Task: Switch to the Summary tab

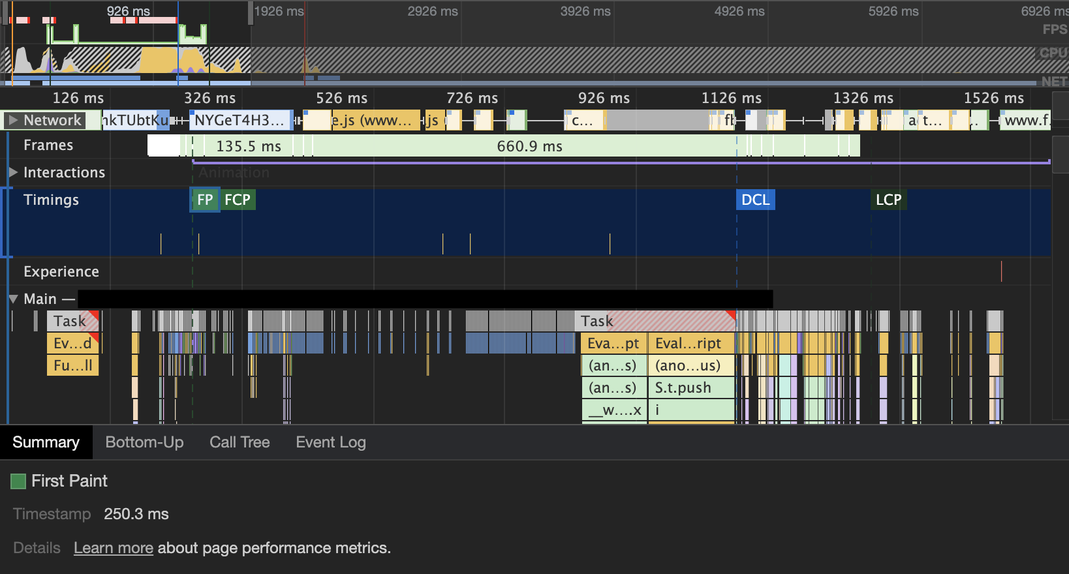Action: (x=46, y=442)
